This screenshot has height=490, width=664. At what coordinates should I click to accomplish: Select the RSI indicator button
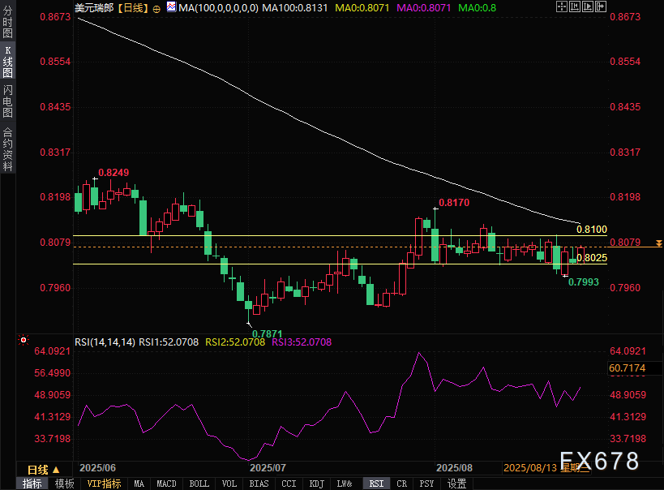tap(376, 484)
